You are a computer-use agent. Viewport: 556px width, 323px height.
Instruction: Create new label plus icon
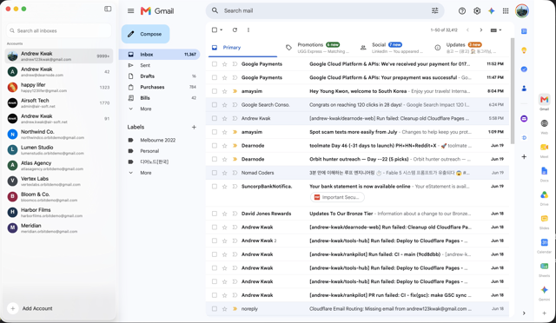[194, 127]
